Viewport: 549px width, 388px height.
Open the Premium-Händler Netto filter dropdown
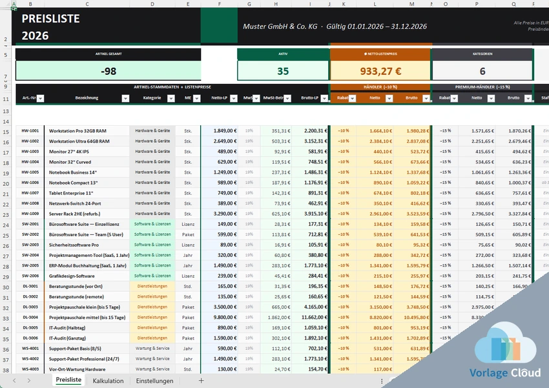point(492,98)
